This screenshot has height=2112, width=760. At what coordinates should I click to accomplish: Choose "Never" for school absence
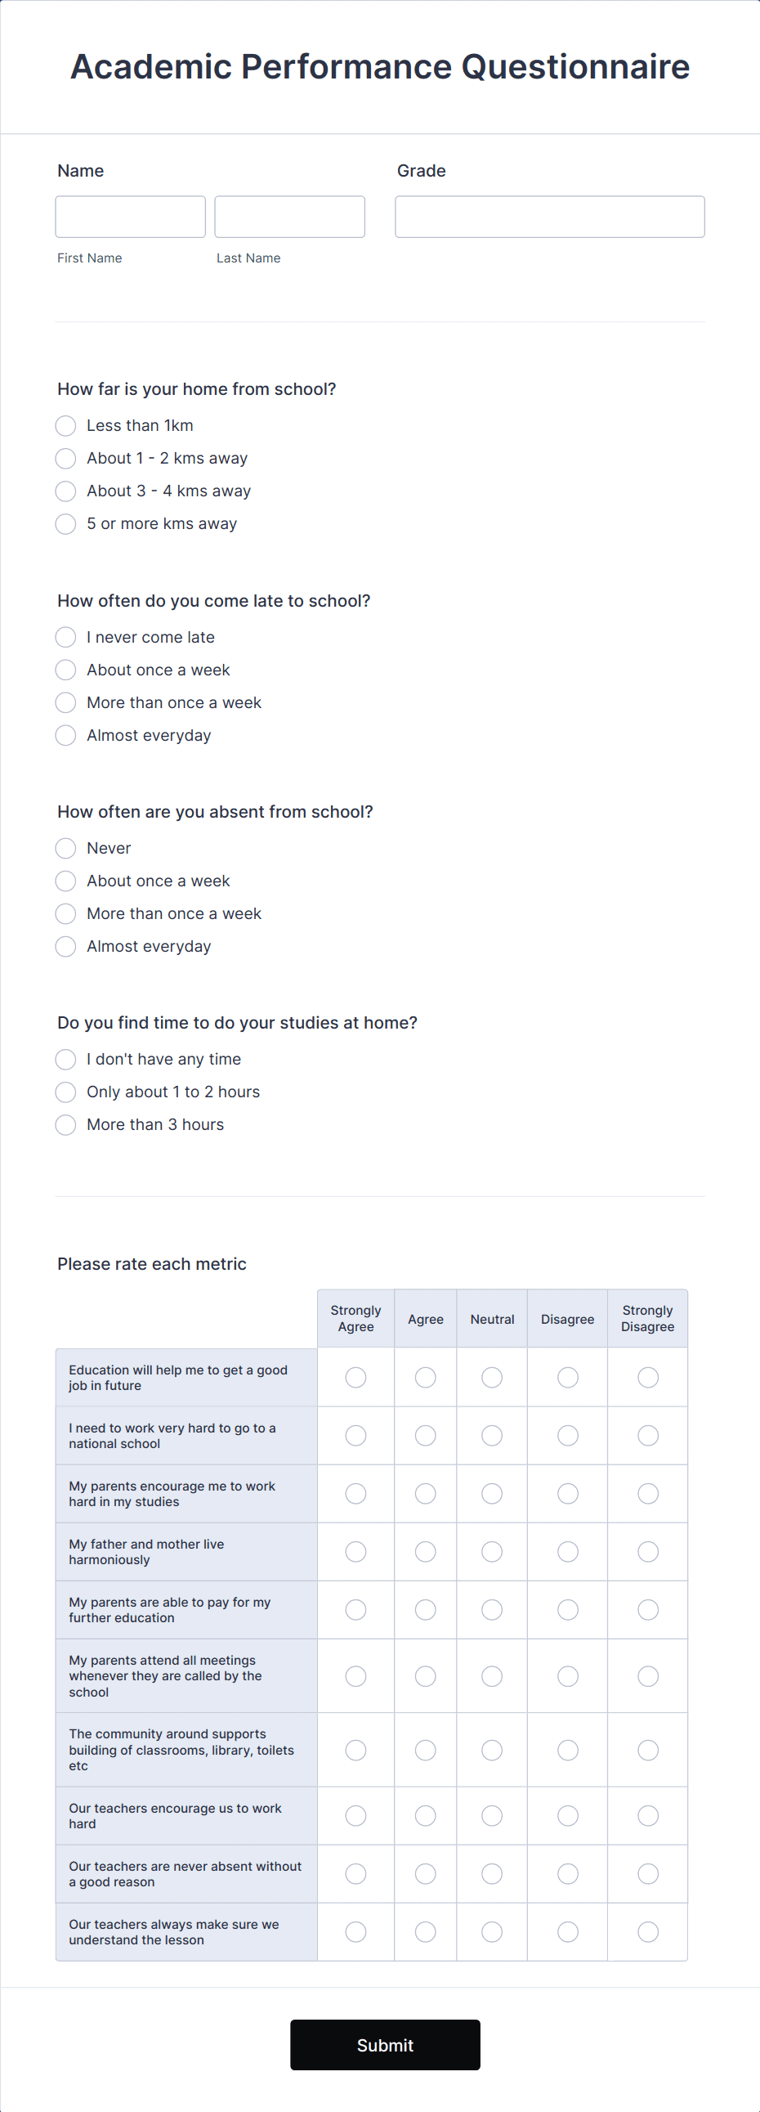point(65,848)
